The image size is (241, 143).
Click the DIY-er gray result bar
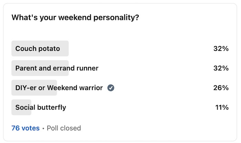click(x=34, y=88)
